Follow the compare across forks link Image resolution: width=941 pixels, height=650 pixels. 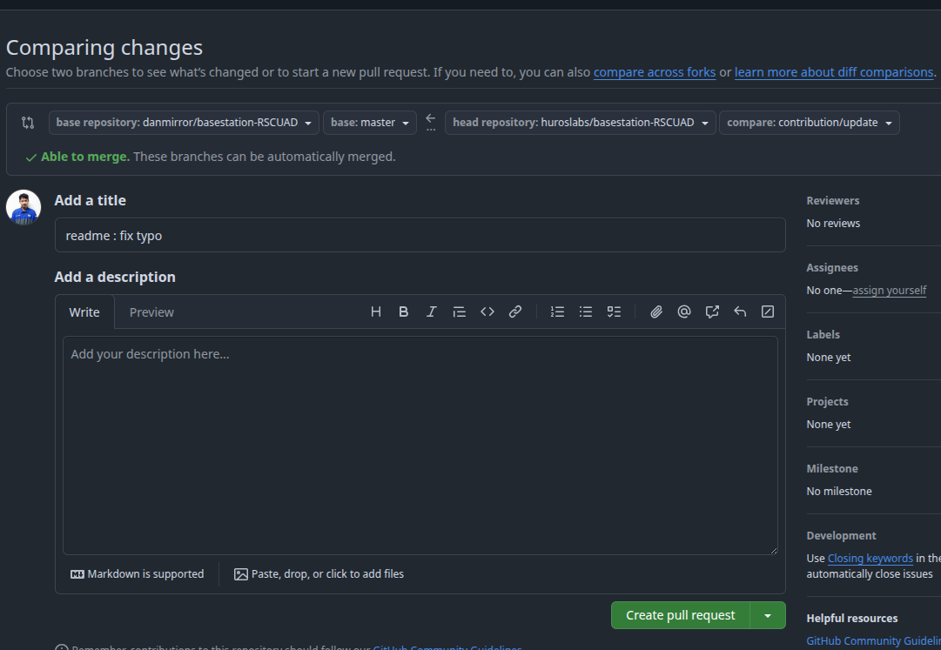[655, 72]
